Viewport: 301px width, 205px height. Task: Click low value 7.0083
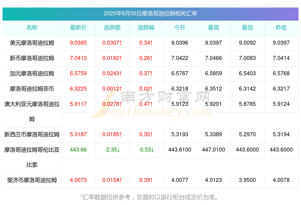pos(248,58)
